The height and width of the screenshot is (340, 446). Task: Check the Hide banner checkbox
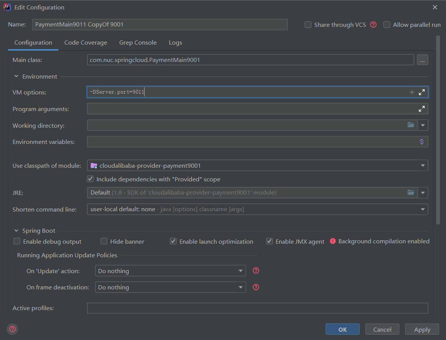[x=104, y=241]
